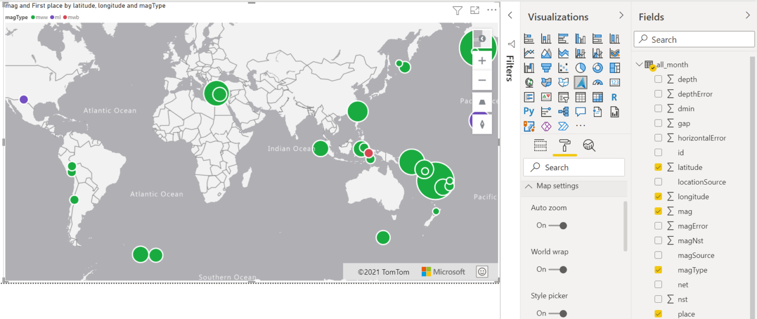This screenshot has width=757, height=319.
Task: Choose the Python visual icon
Action: click(529, 112)
